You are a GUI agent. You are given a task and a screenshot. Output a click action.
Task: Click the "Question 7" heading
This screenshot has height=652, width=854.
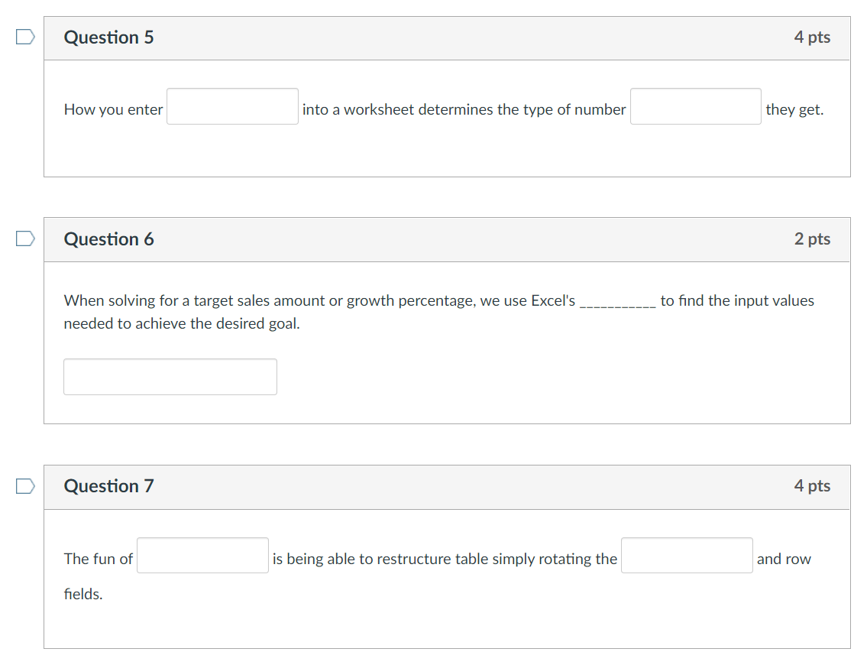(109, 485)
